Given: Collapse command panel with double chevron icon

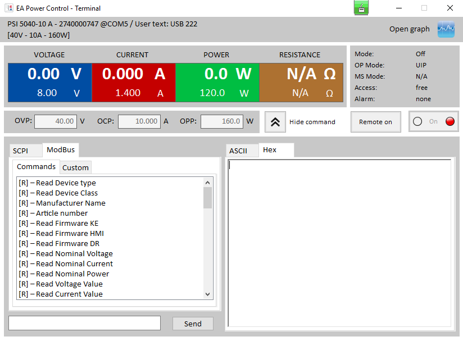Looking at the screenshot, I should click(x=275, y=122).
